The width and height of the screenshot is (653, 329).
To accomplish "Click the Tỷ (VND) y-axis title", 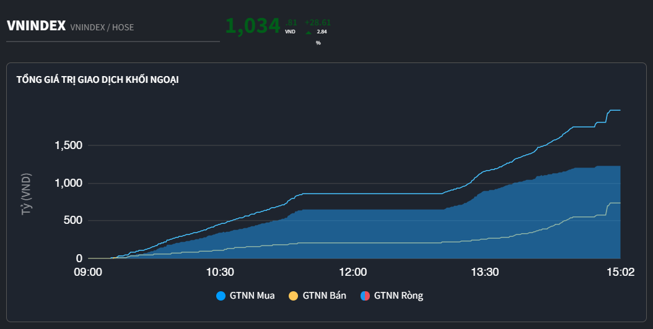I will pos(27,194).
